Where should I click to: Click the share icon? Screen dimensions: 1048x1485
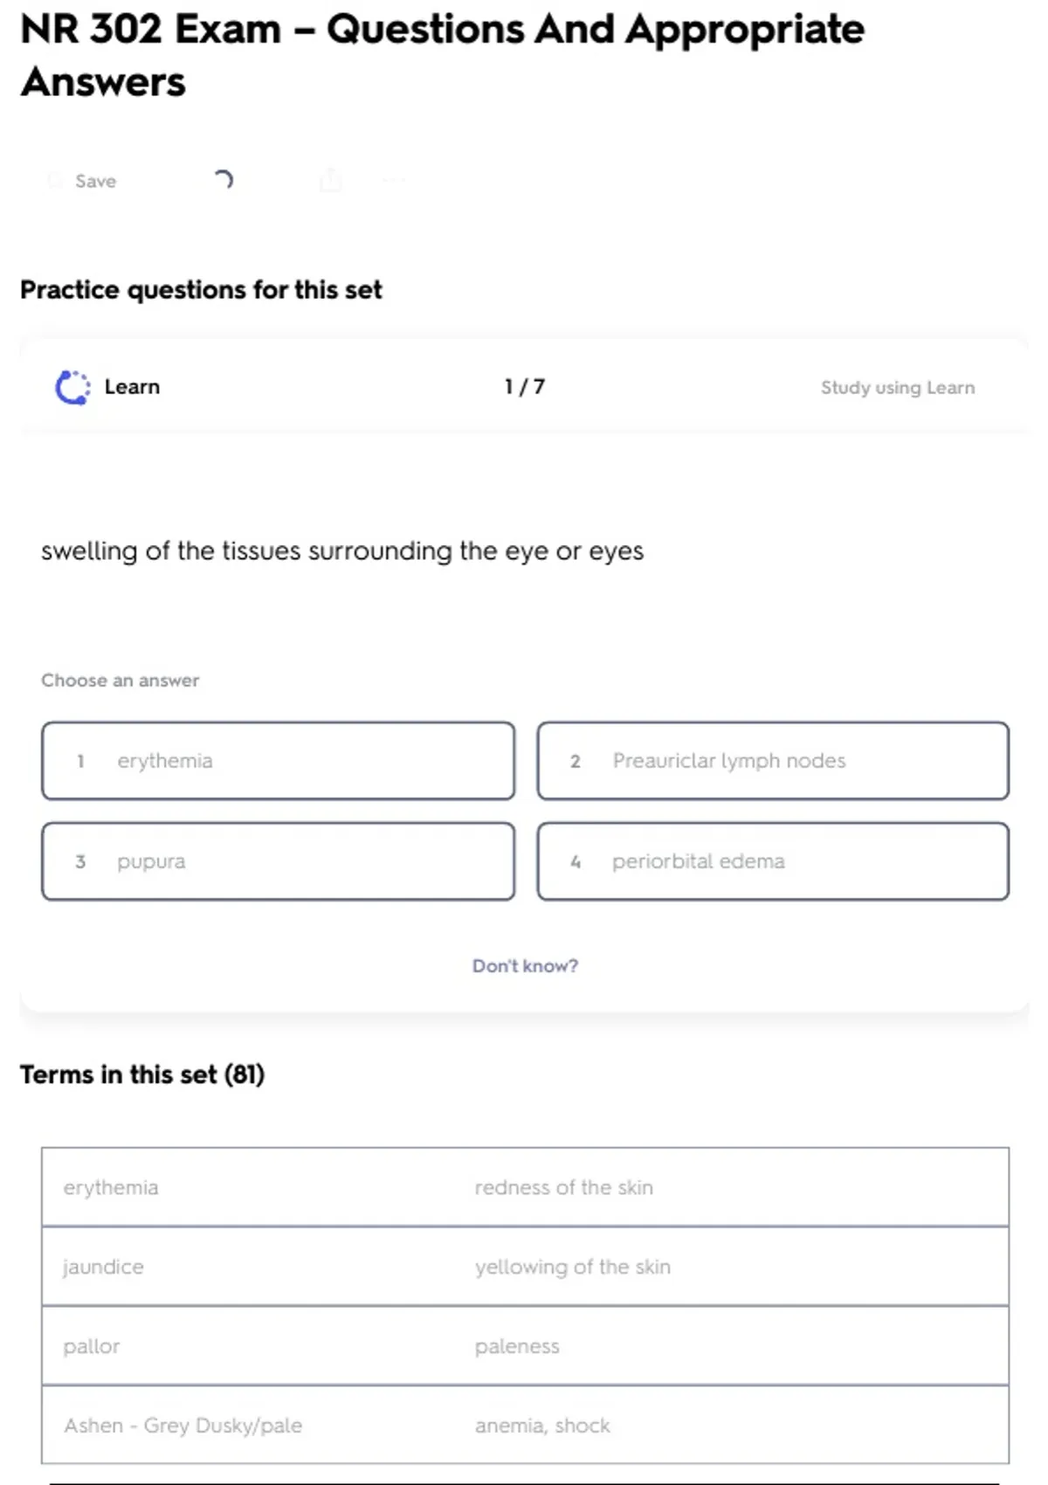tap(331, 180)
